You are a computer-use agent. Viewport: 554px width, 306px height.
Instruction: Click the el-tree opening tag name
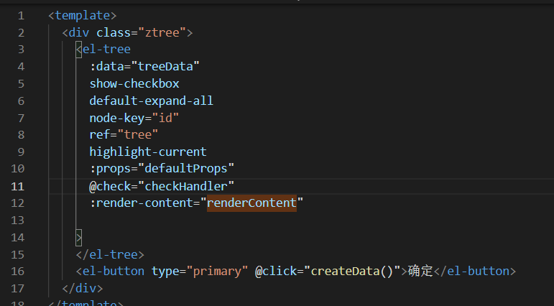click(x=106, y=50)
